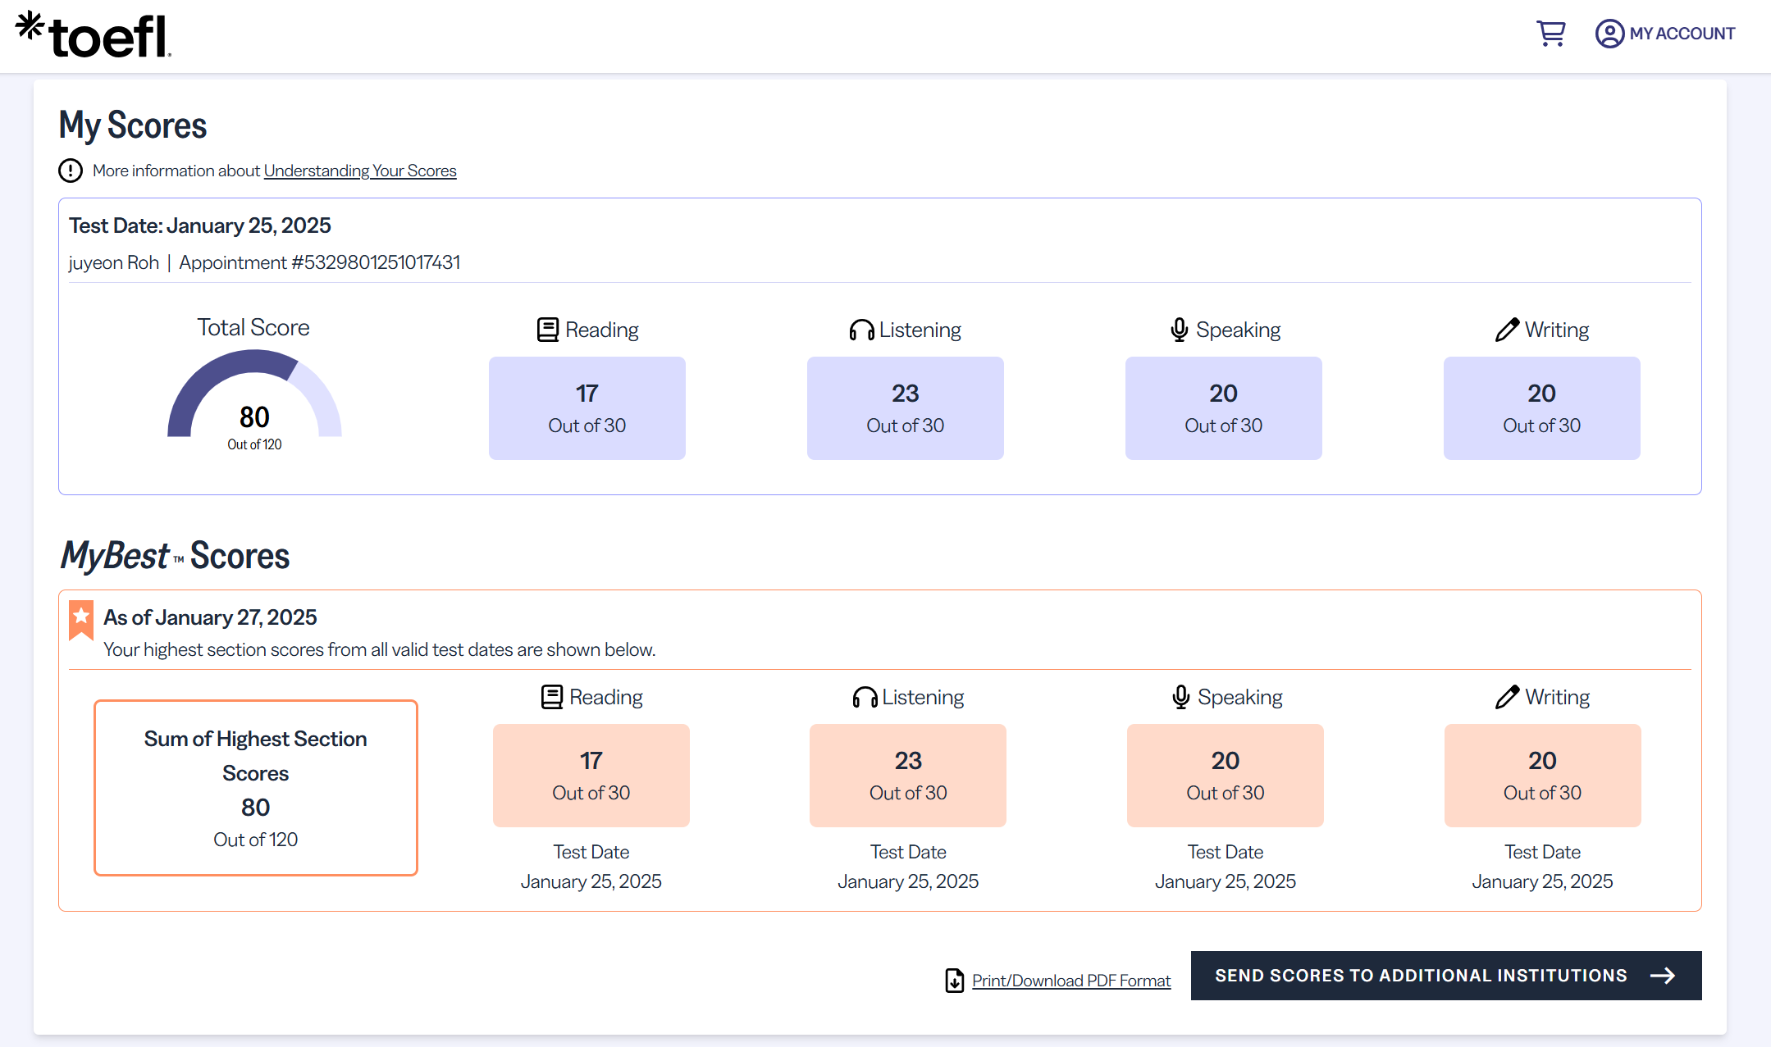Click the MY ACCOUNT menu text

[1682, 34]
